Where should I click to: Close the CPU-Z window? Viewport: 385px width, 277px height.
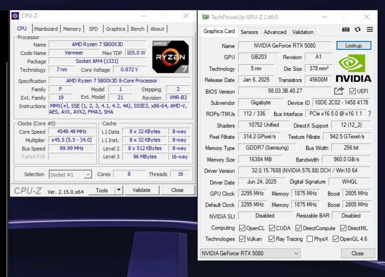tap(186, 16)
